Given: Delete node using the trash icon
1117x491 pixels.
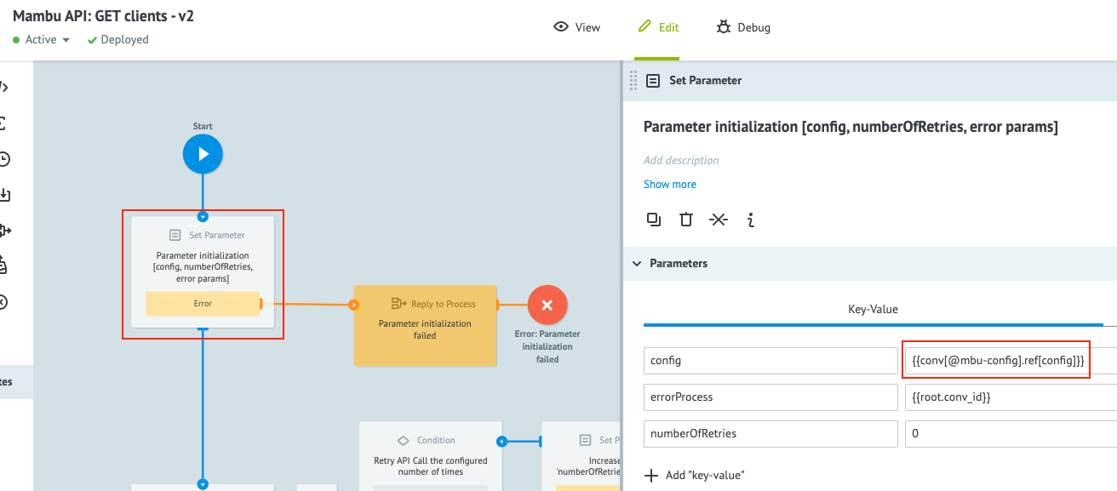Looking at the screenshot, I should click(x=686, y=220).
